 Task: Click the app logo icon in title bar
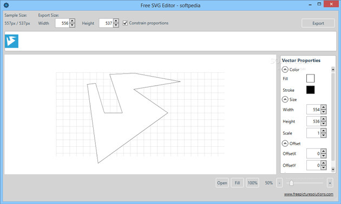(6, 5)
